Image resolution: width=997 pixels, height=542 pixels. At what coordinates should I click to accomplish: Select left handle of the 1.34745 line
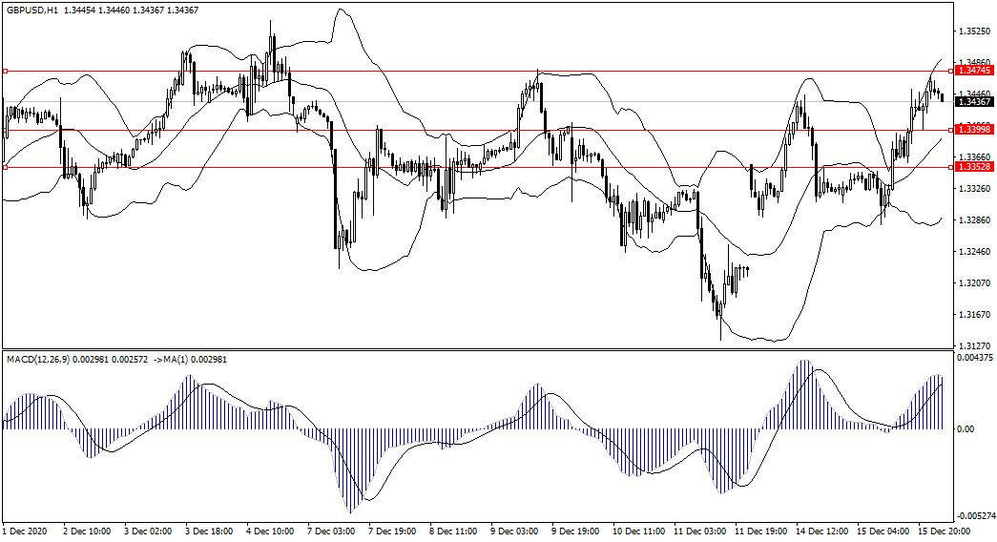(x=6, y=71)
